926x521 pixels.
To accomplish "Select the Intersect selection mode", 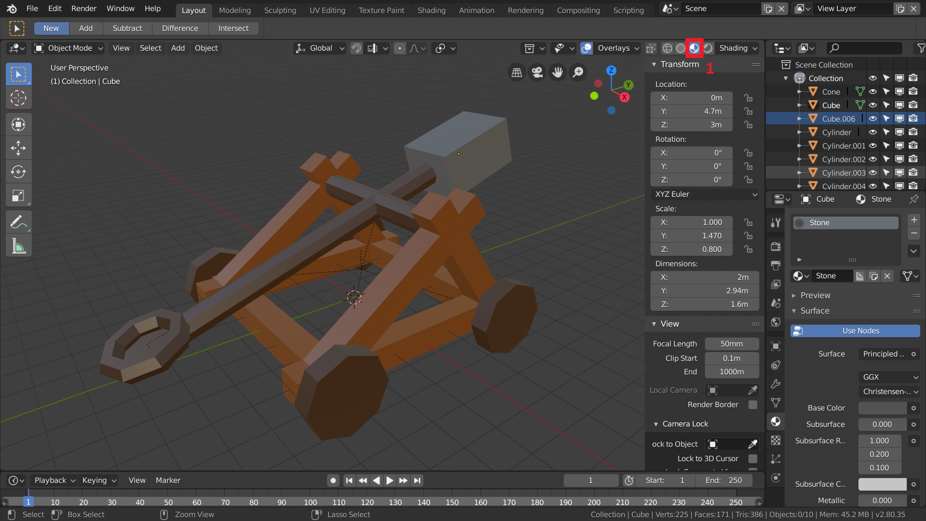I will pyautogui.click(x=233, y=28).
